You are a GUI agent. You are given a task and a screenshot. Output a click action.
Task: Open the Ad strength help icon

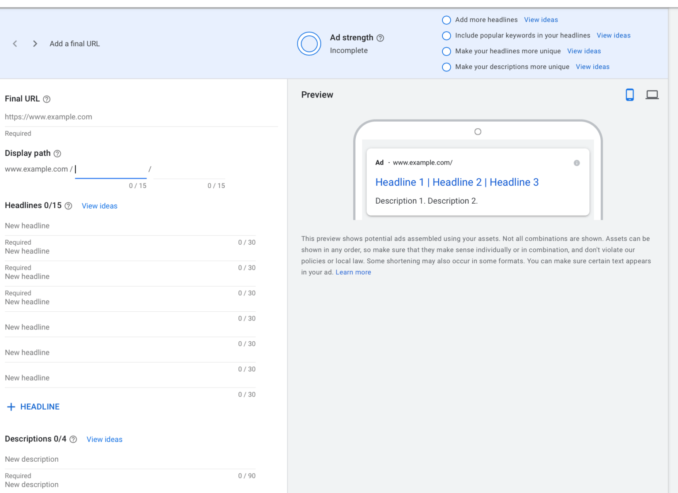click(x=380, y=38)
